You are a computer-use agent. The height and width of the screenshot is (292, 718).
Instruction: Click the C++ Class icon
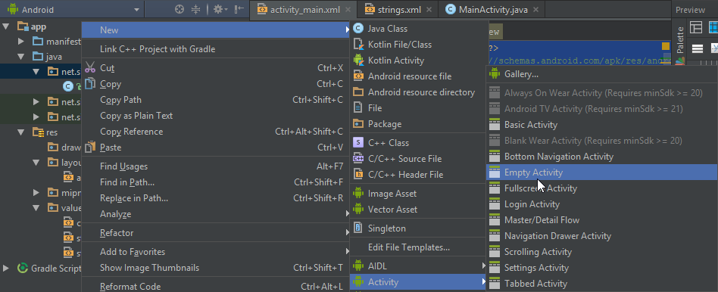click(x=358, y=143)
